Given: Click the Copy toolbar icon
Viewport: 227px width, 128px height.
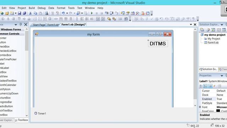Looking at the screenshot, I should pos(35,14).
